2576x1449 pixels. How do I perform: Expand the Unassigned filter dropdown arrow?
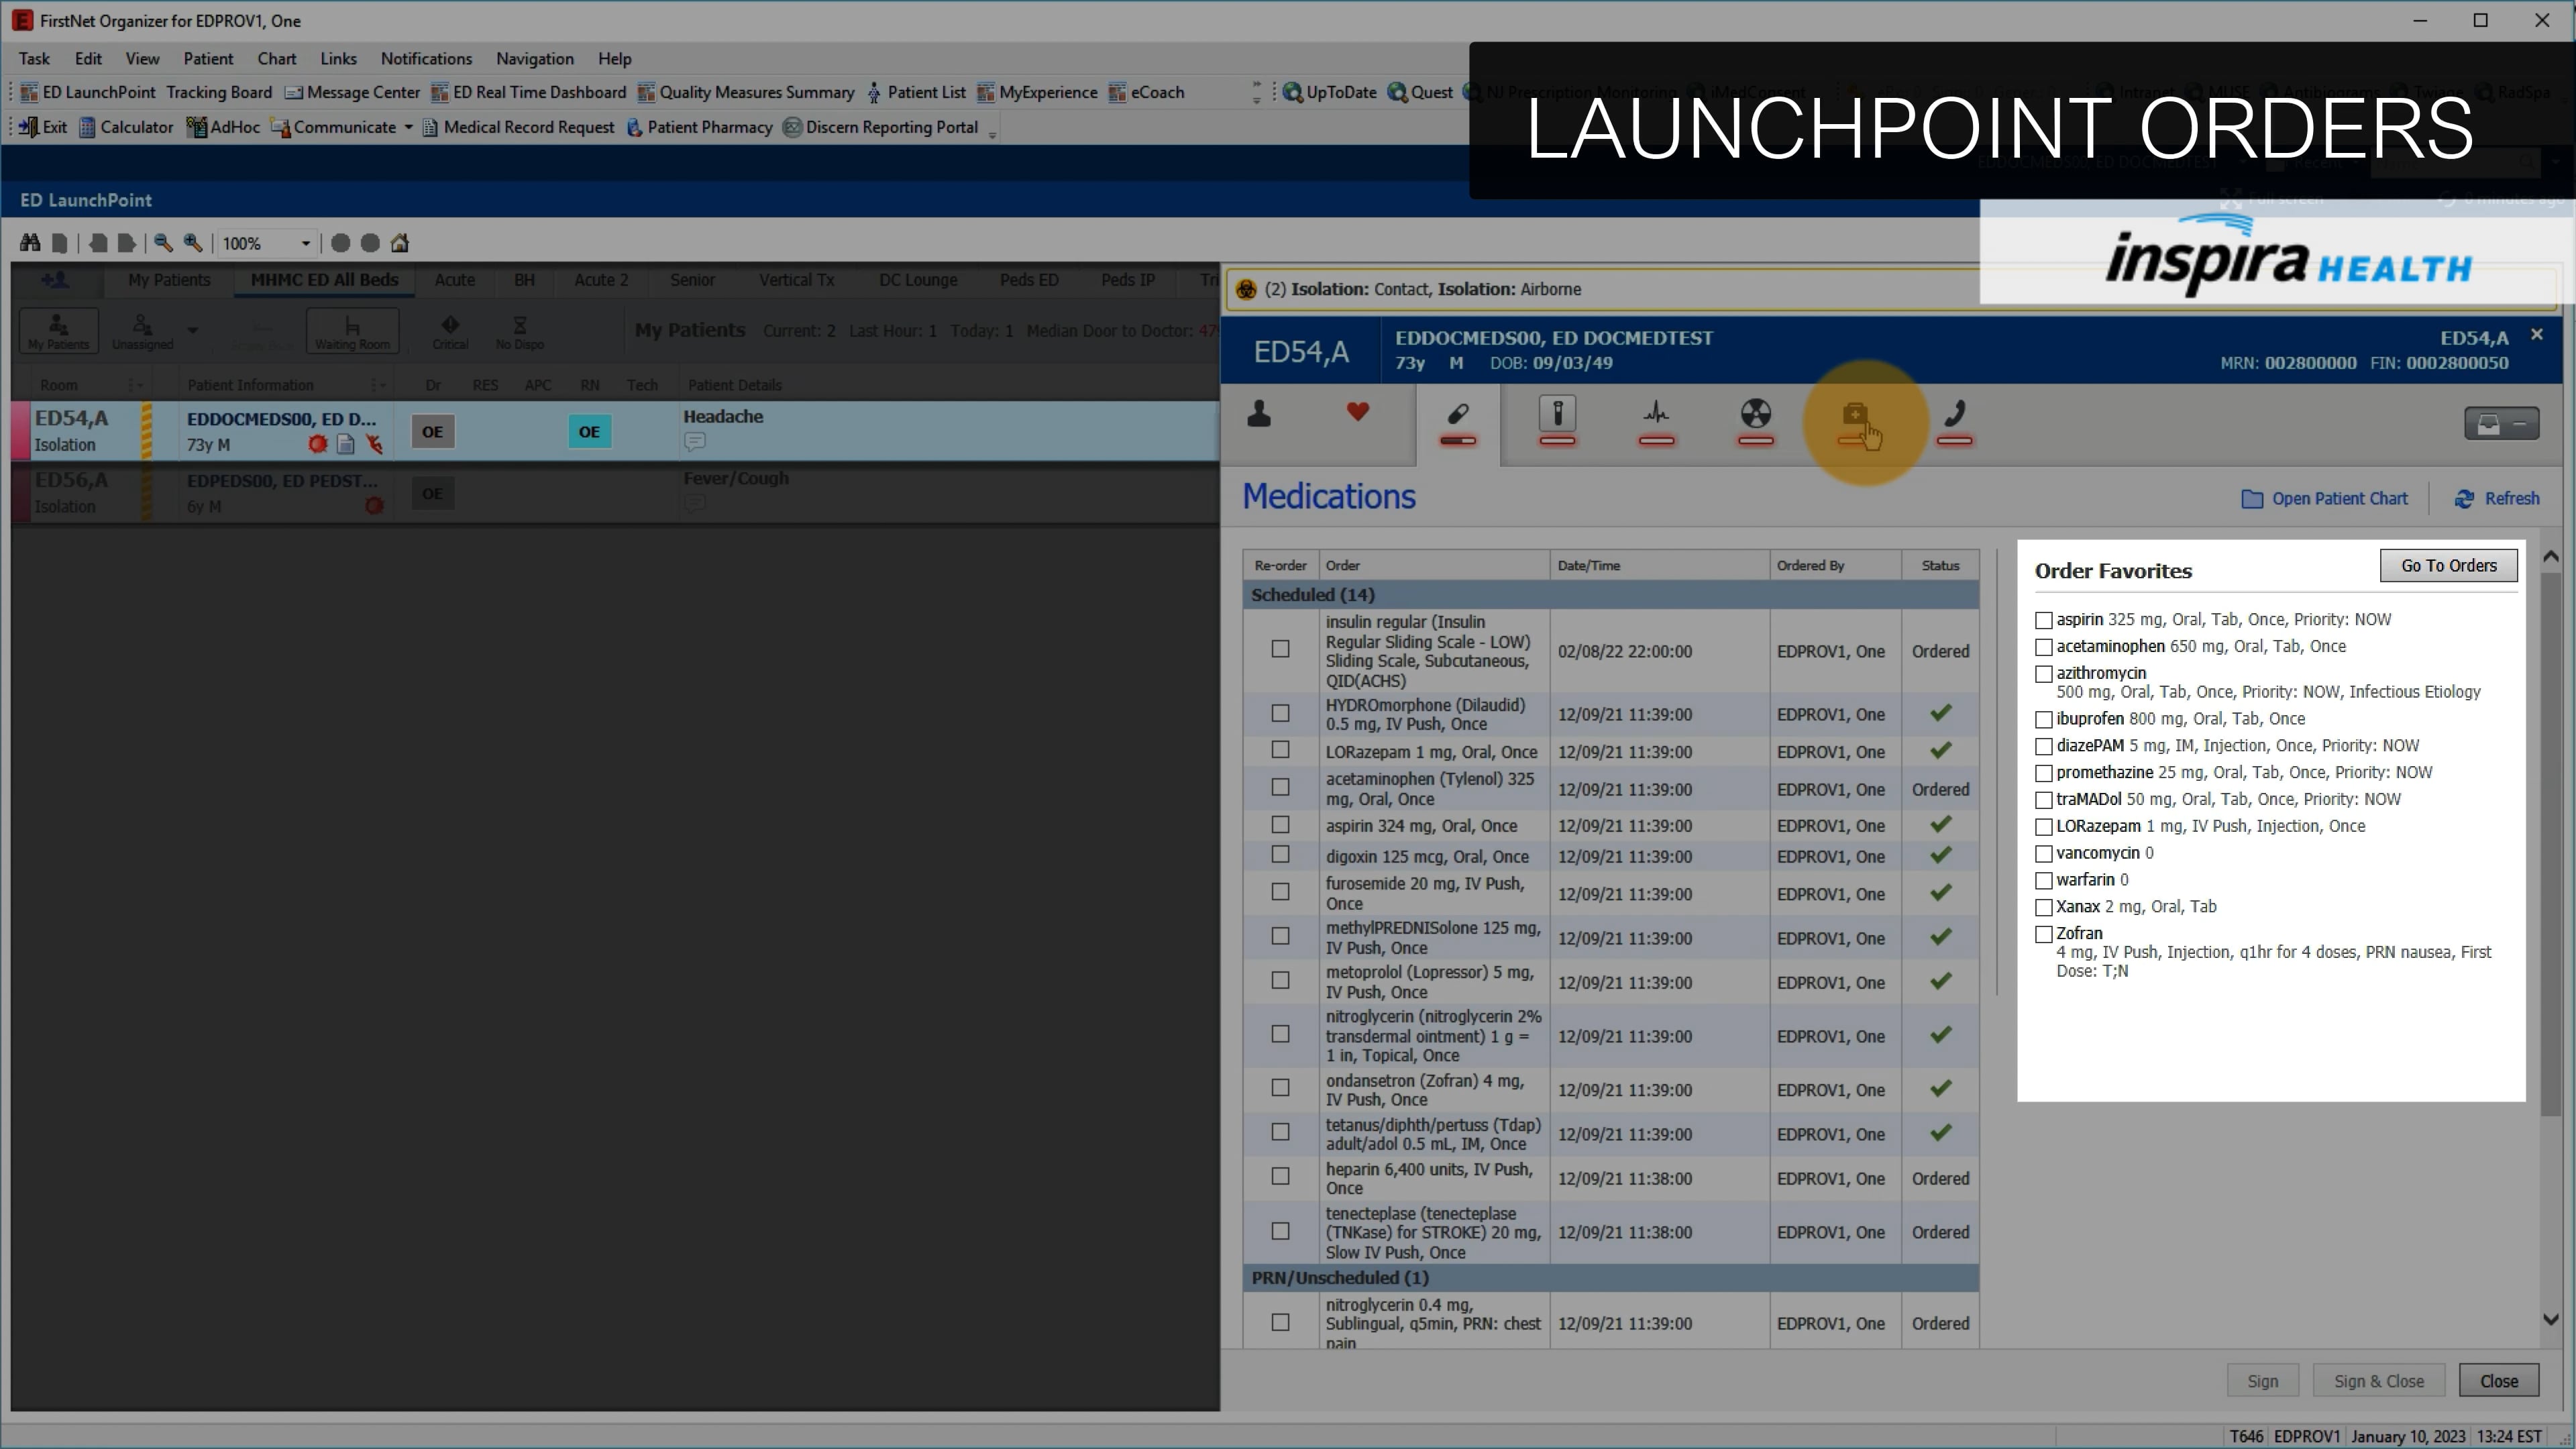(192, 331)
